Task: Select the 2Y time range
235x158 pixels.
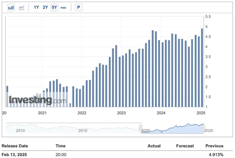Action: pos(45,7)
